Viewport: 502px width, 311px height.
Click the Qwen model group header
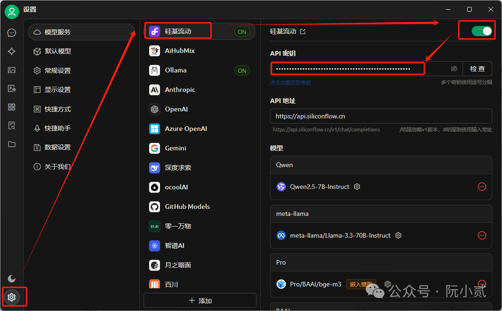(381, 165)
